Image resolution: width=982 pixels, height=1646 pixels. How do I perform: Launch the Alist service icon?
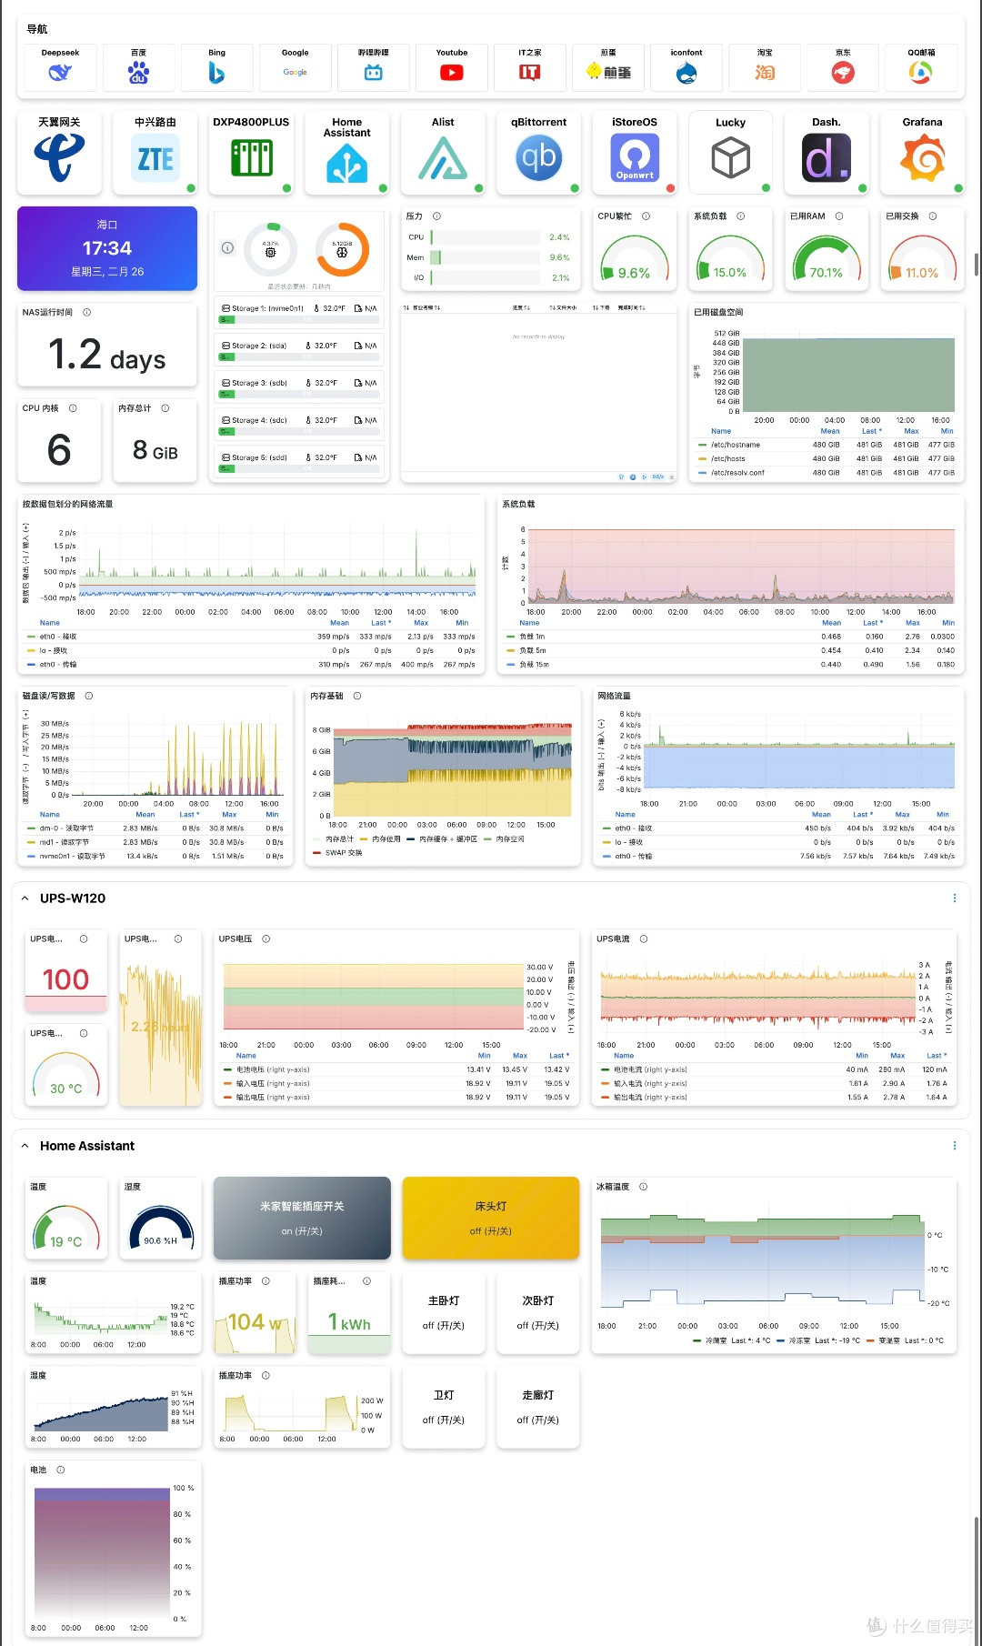coord(443,158)
